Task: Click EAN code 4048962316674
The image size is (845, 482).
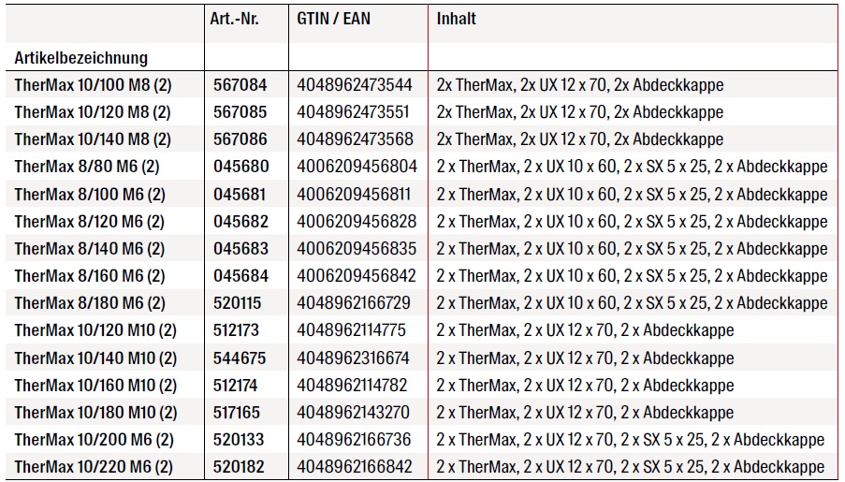Action: tap(353, 358)
